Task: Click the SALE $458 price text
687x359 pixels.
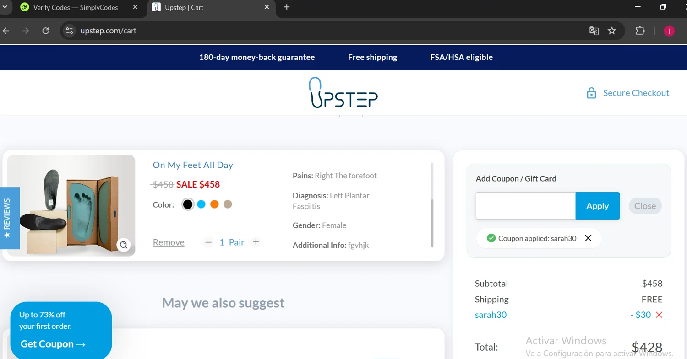Action: click(198, 184)
